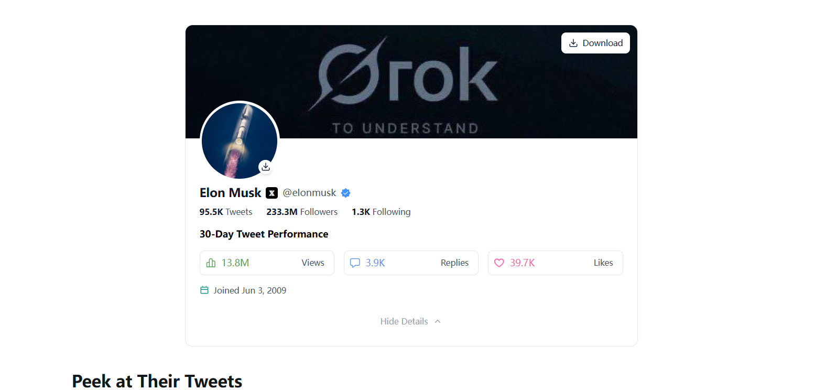Click the pink heart Likes icon
815x390 pixels.
[x=499, y=263]
